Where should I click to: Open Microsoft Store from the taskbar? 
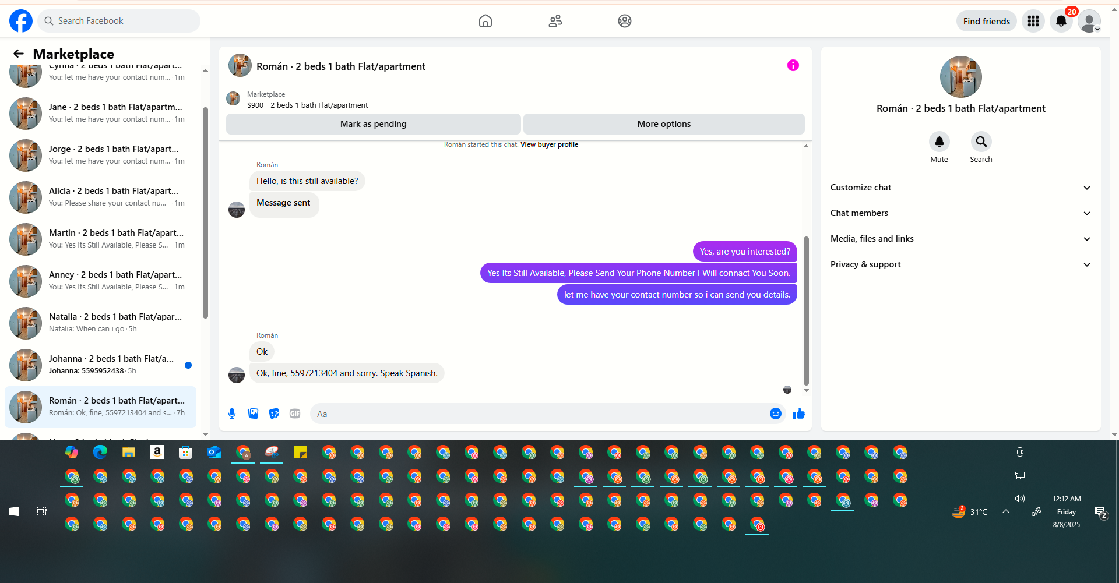[186, 452]
